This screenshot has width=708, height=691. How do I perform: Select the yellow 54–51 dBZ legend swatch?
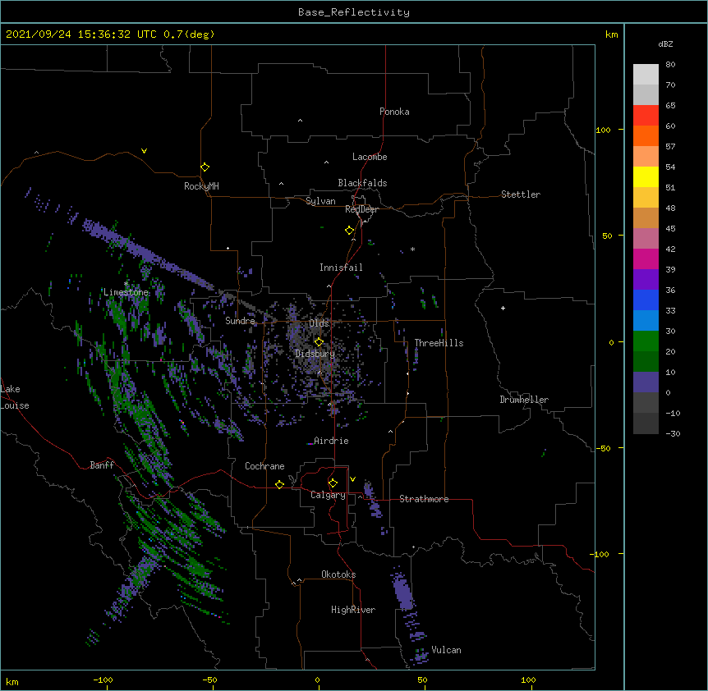click(x=646, y=176)
